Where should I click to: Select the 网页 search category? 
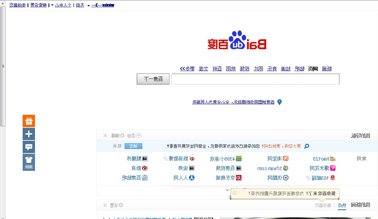pos(313,69)
